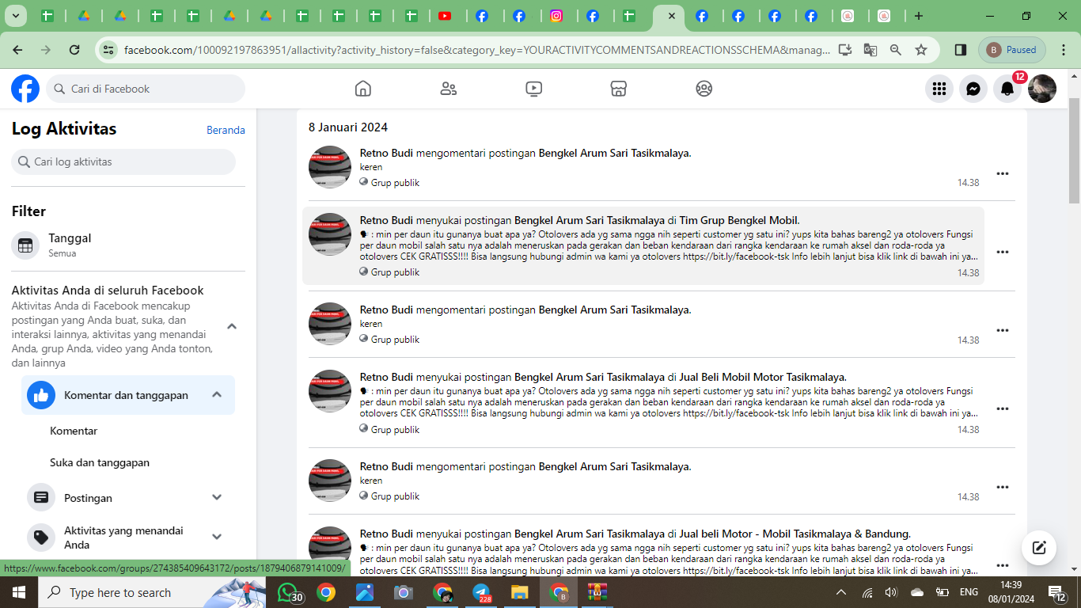Viewport: 1081px width, 608px height.
Task: Open the Chrome three-dot menu
Action: (1064, 50)
